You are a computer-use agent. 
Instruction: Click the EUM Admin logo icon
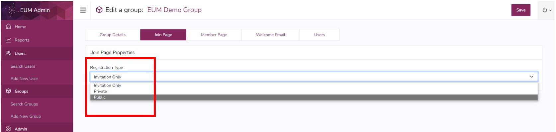pyautogui.click(x=12, y=10)
